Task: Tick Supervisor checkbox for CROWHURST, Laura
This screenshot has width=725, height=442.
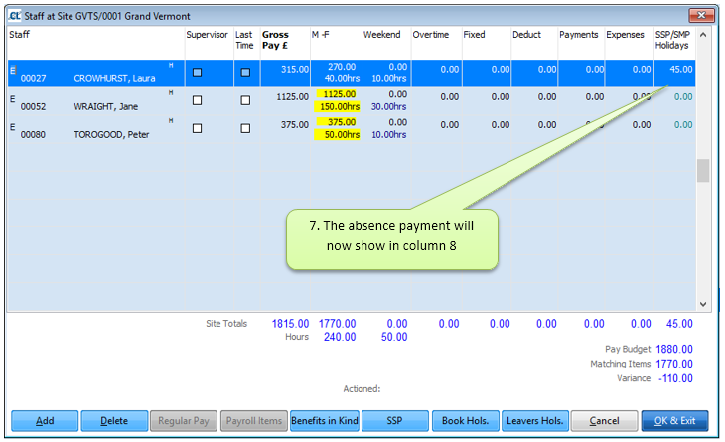Action: click(197, 73)
